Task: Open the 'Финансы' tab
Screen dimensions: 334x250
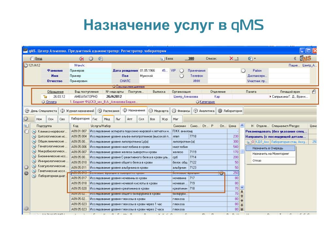Action: (181, 111)
